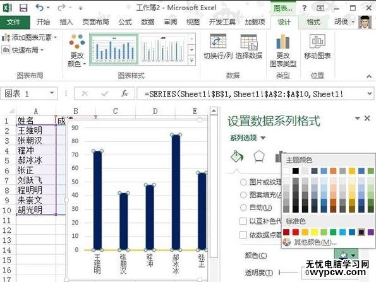376x282 pixels.
Task: Open the Name Box dropdown arrow
Action: point(52,93)
